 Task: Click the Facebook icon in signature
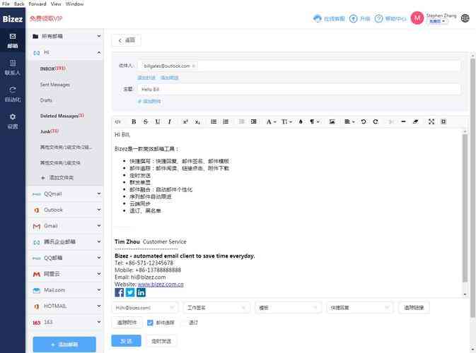119,292
